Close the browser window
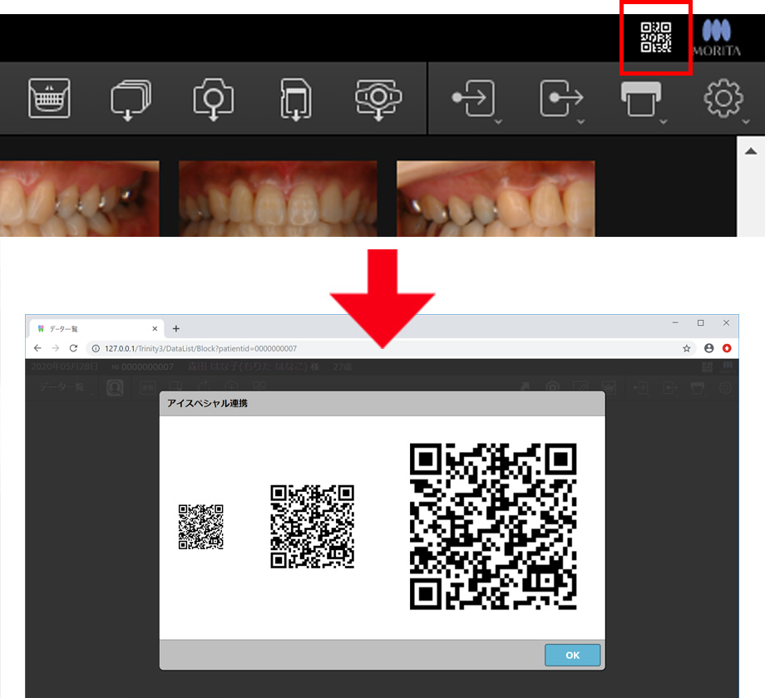 [727, 322]
